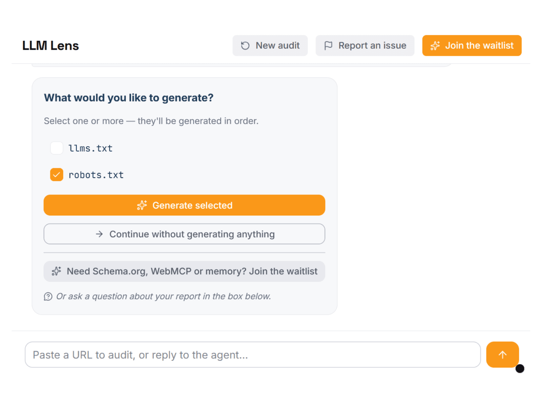The height and width of the screenshot is (406, 542).
Task: Focus the Paste a URL to audit field
Action: pos(253,355)
